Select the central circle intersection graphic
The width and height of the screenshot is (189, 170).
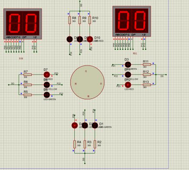click(87, 82)
